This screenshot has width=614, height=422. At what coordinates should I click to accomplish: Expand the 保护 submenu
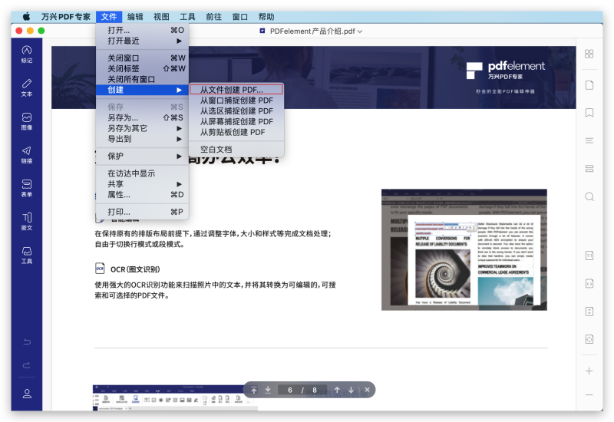[x=142, y=156]
